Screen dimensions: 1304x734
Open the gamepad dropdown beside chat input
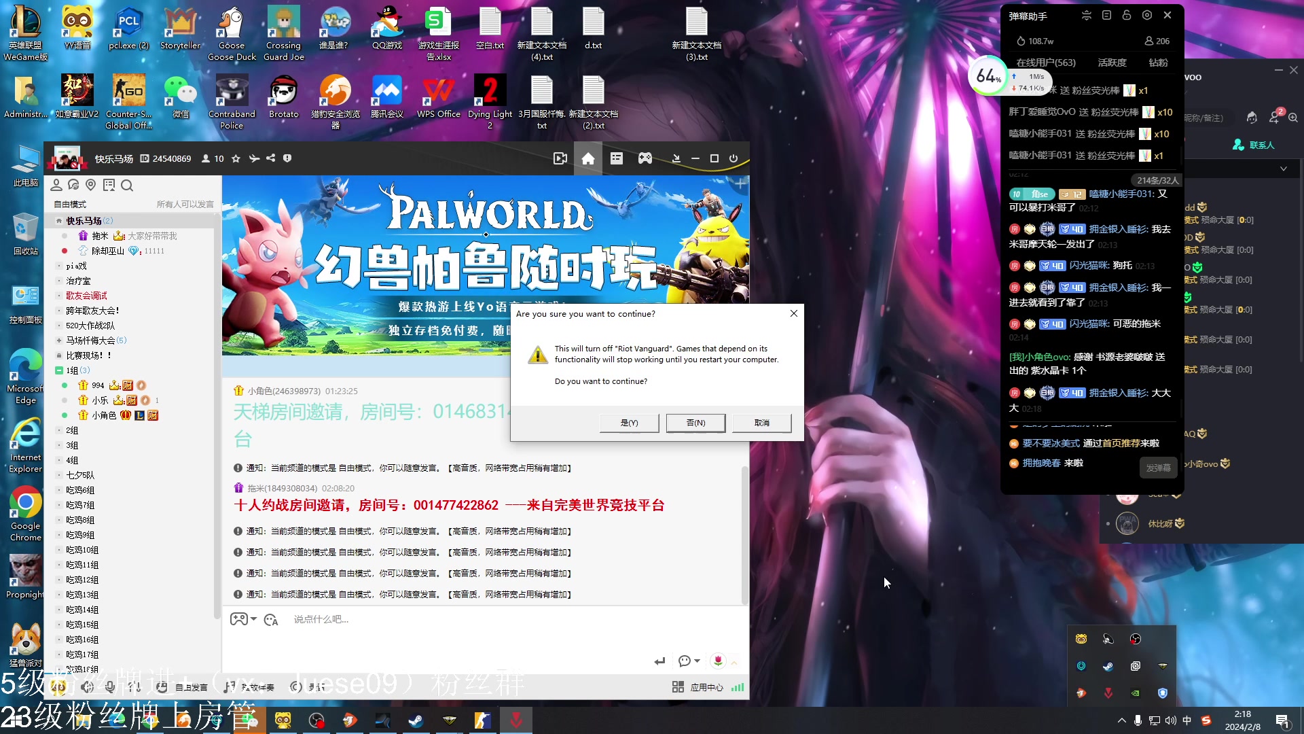[x=243, y=619]
